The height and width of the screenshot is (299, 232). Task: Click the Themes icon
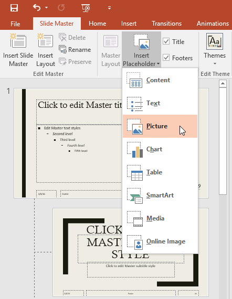point(215,41)
